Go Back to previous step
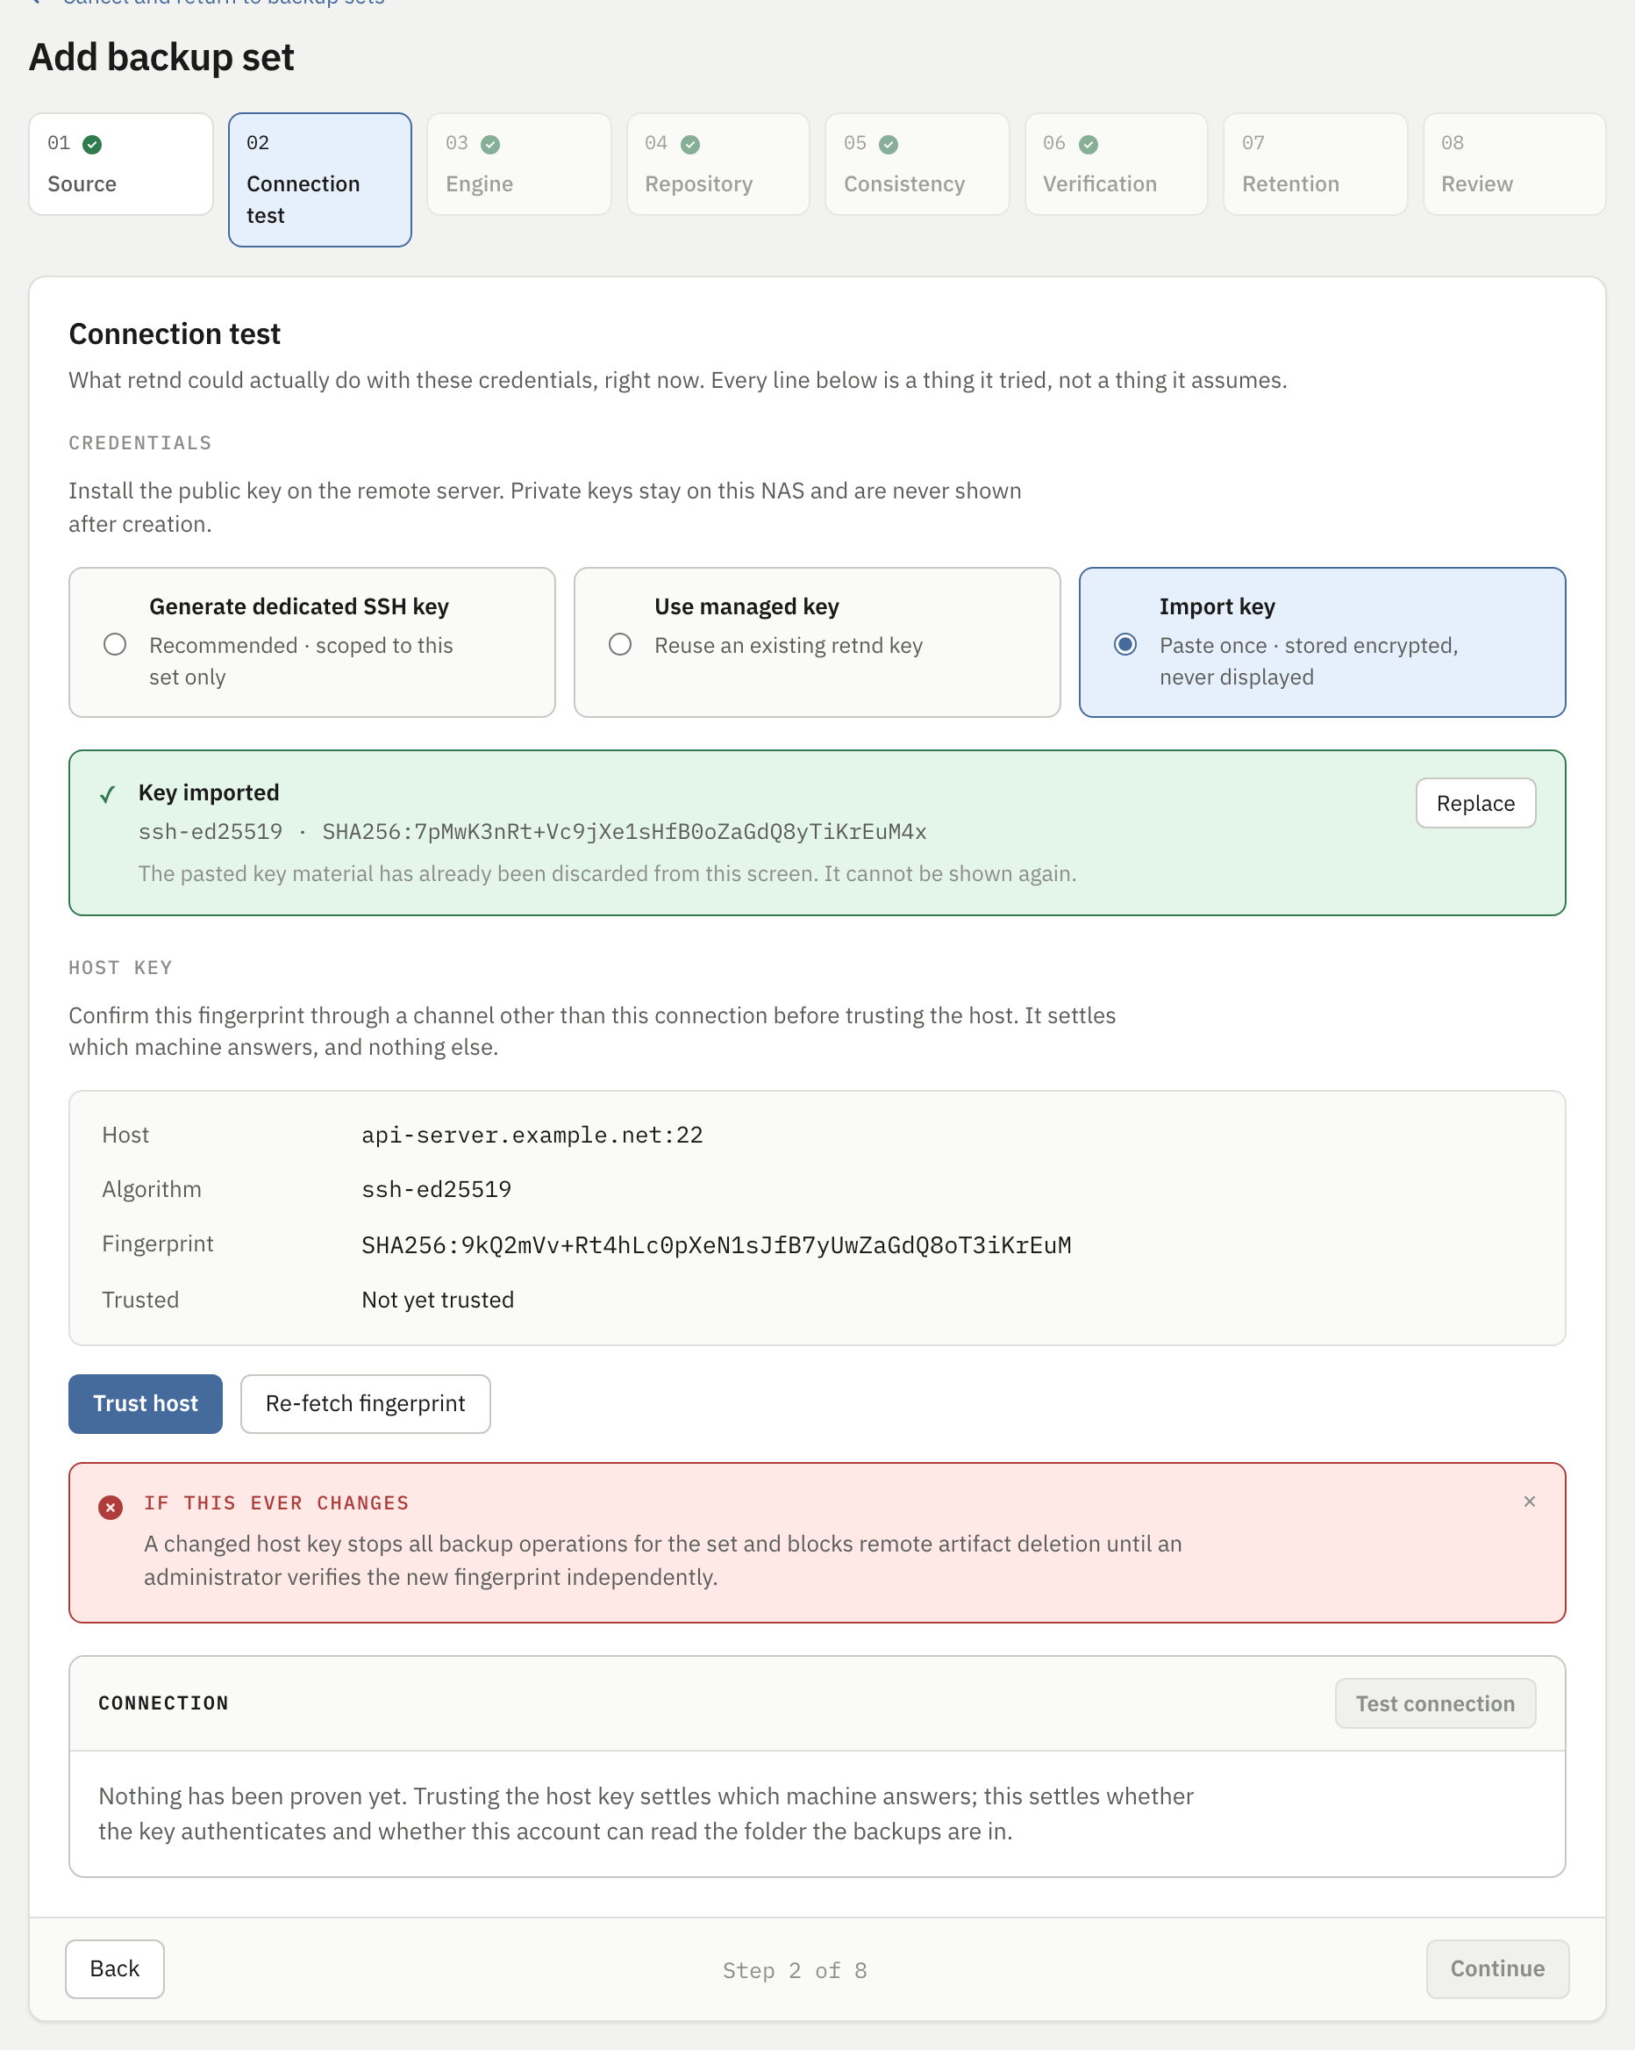This screenshot has width=1635, height=2050. coord(114,1968)
